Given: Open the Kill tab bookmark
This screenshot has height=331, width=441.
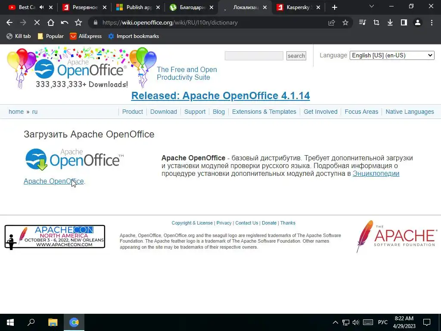Looking at the screenshot, I should (19, 36).
